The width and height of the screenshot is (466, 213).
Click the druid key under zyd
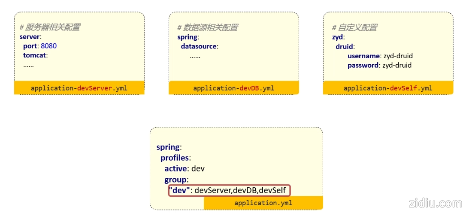pyautogui.click(x=345, y=46)
